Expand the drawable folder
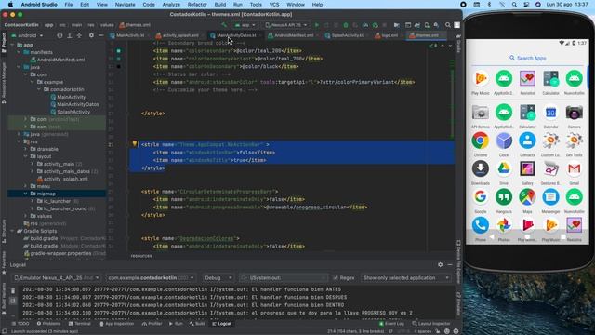Viewport: 595px width, 335px height. (26, 149)
